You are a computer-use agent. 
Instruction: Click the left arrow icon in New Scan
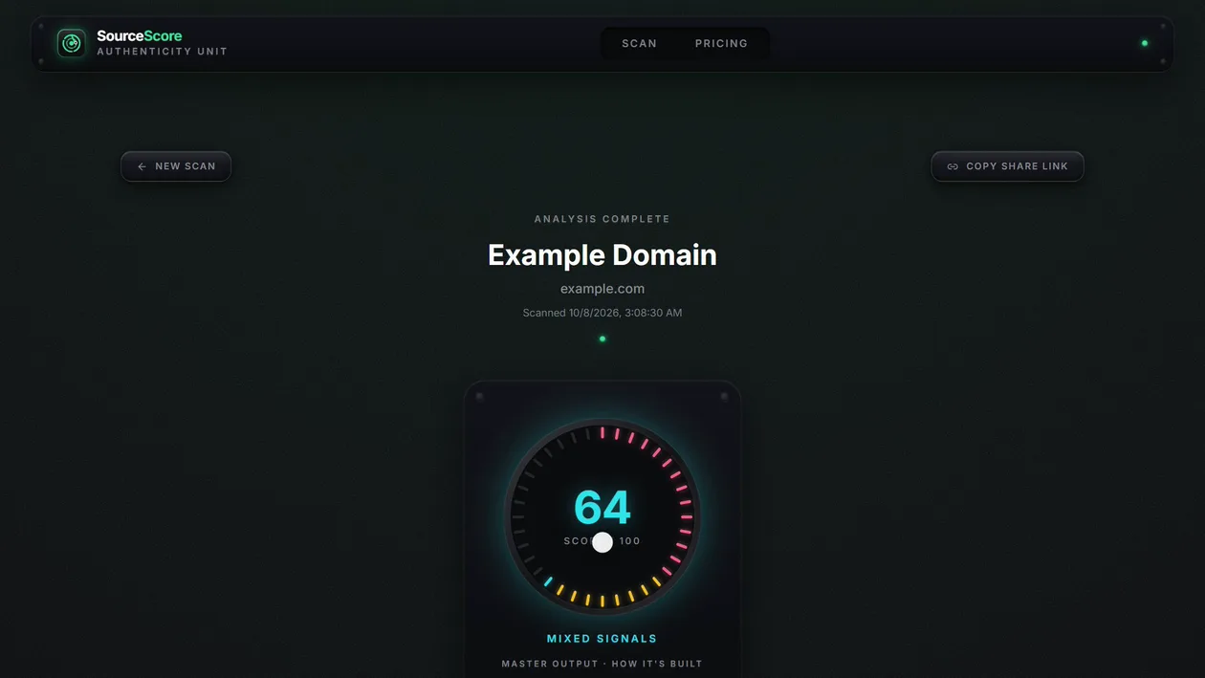coord(142,166)
